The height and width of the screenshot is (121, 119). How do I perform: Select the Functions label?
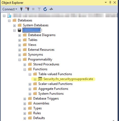pos(40,69)
